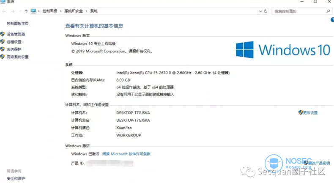Select computer name DESKTOP-T7GJSKA beside 计算机名
The image size is (334, 183).
click(x=133, y=113)
